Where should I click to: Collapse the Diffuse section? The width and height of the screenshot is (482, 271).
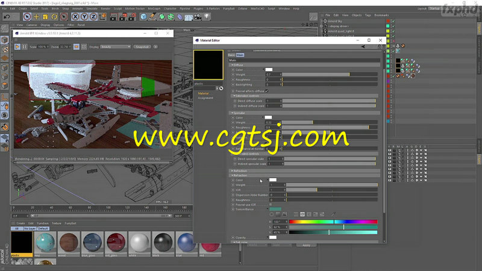pyautogui.click(x=232, y=65)
